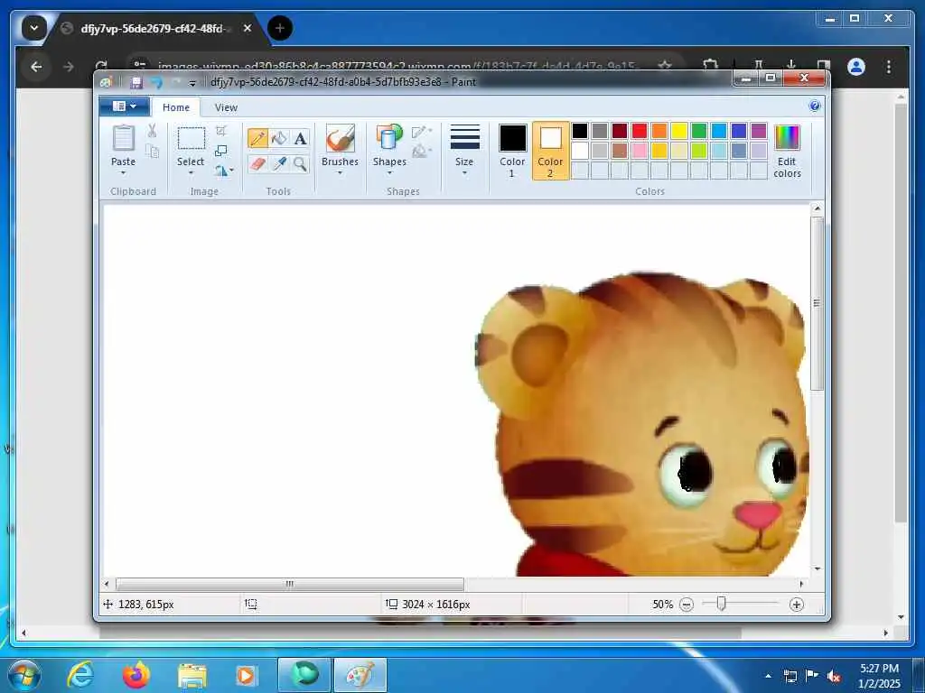Click the Resize icon in Image group

221,151
